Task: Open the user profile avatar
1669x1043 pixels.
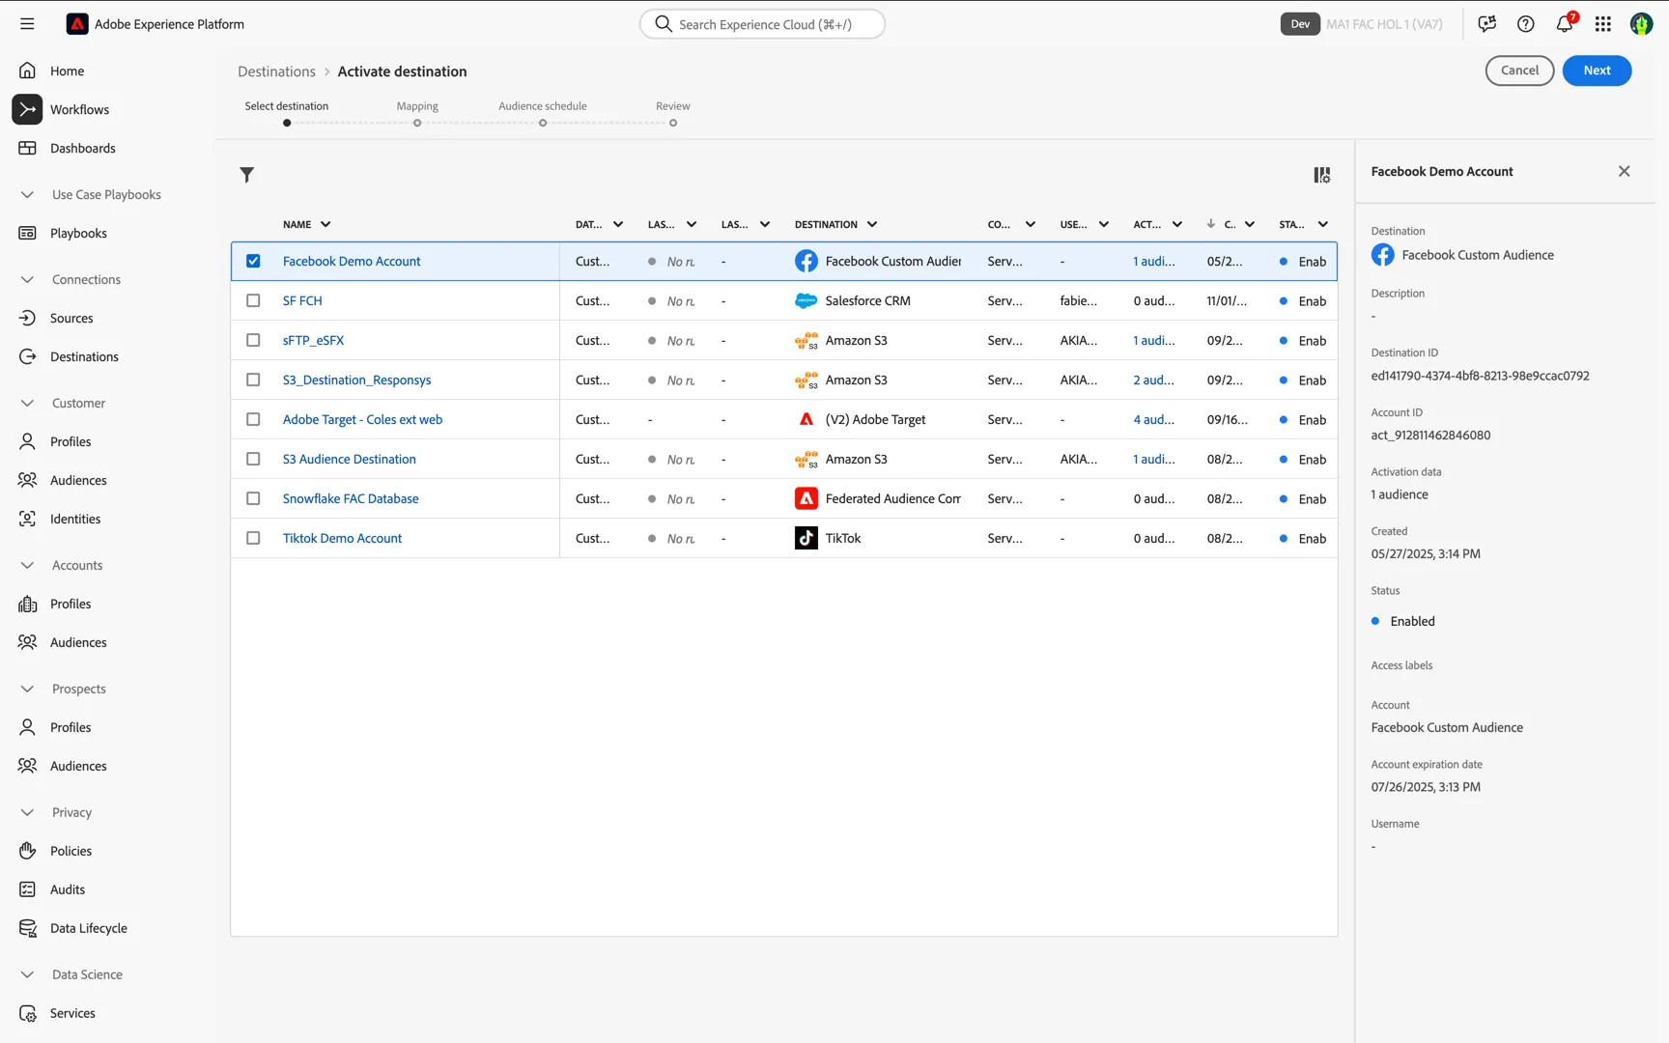Action: click(x=1642, y=24)
